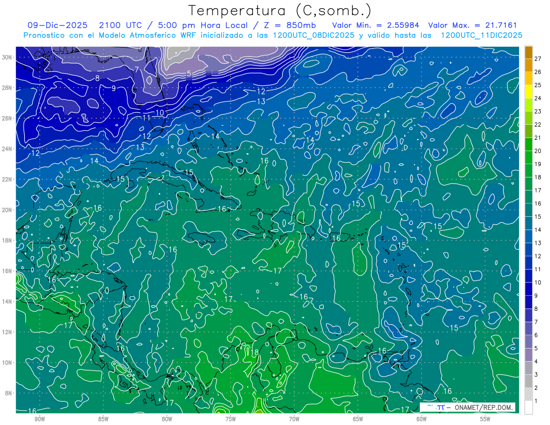Click the '8N' latitude axis label
The height and width of the screenshot is (425, 550).
(9, 393)
